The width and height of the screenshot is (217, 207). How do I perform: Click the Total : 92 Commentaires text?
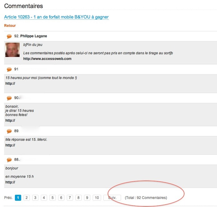point(146,198)
